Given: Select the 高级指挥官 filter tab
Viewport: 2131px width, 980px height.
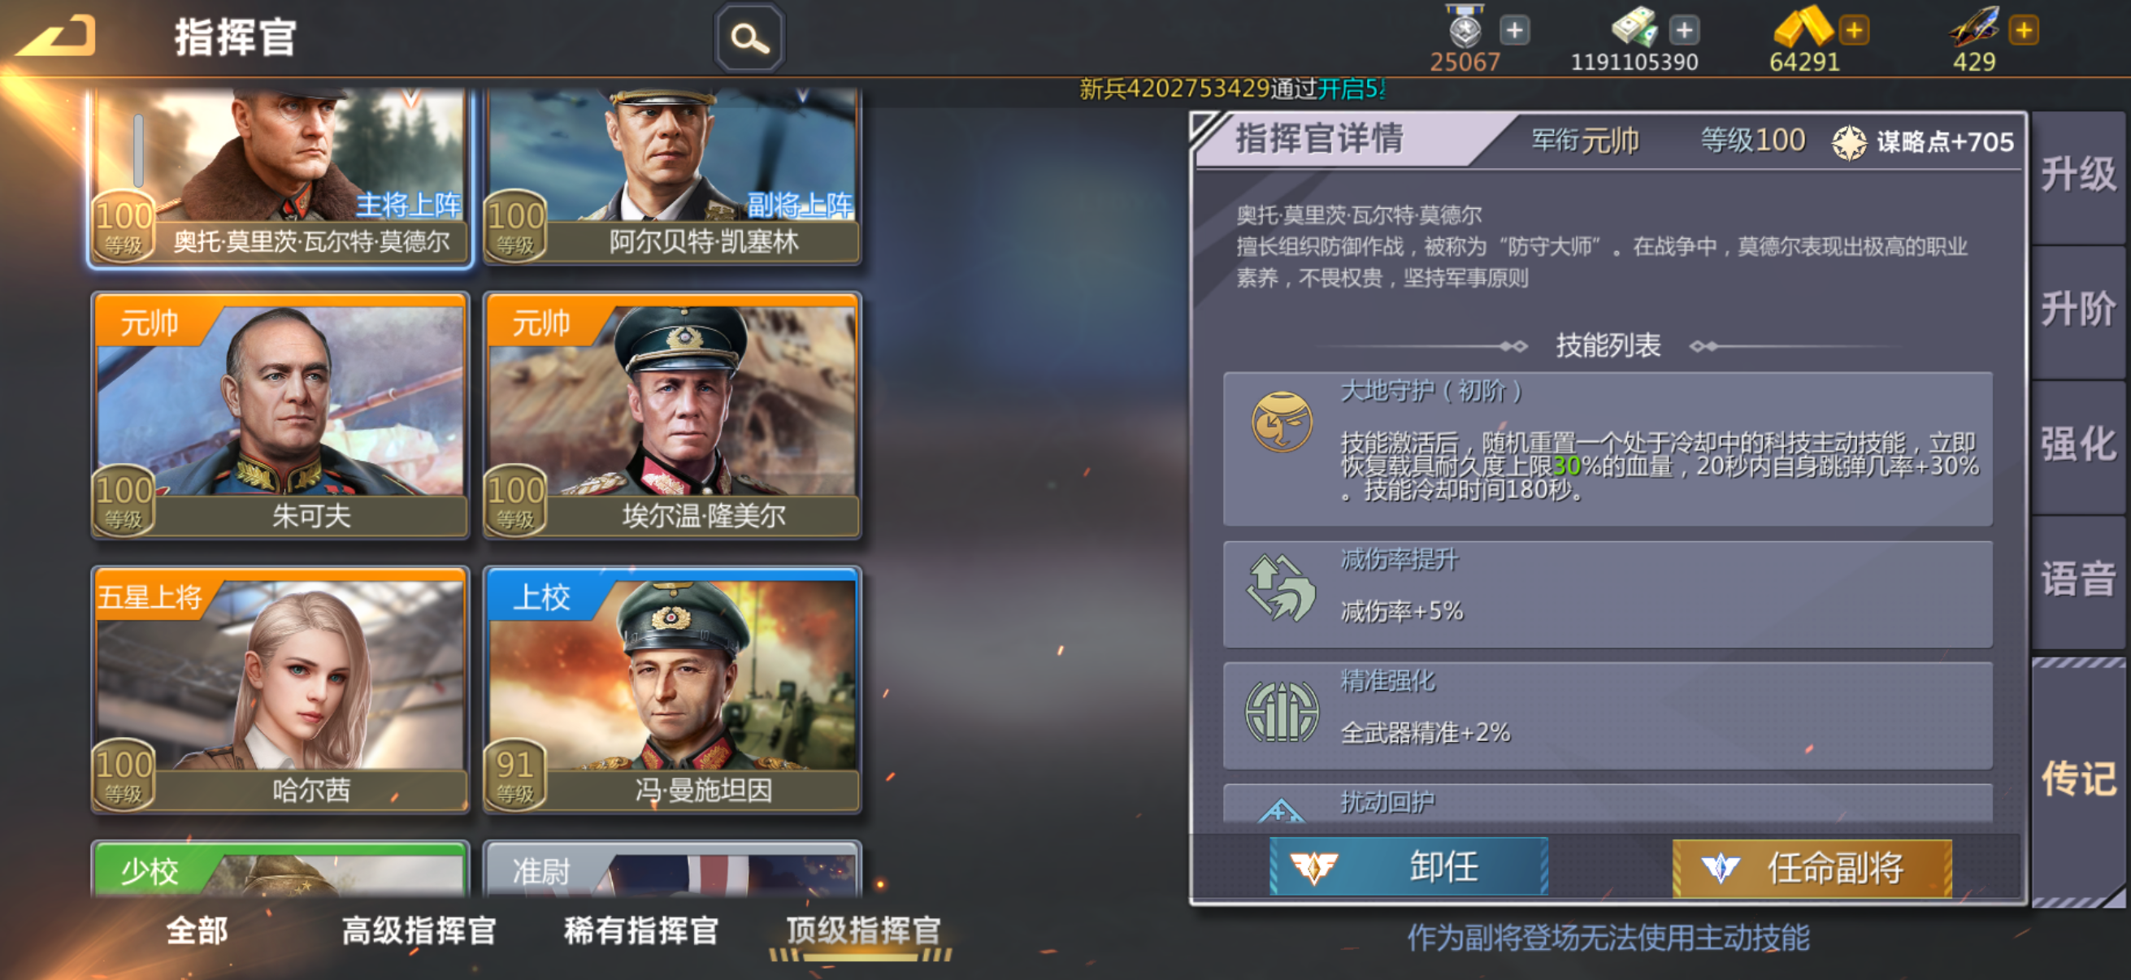Looking at the screenshot, I should point(419,931).
